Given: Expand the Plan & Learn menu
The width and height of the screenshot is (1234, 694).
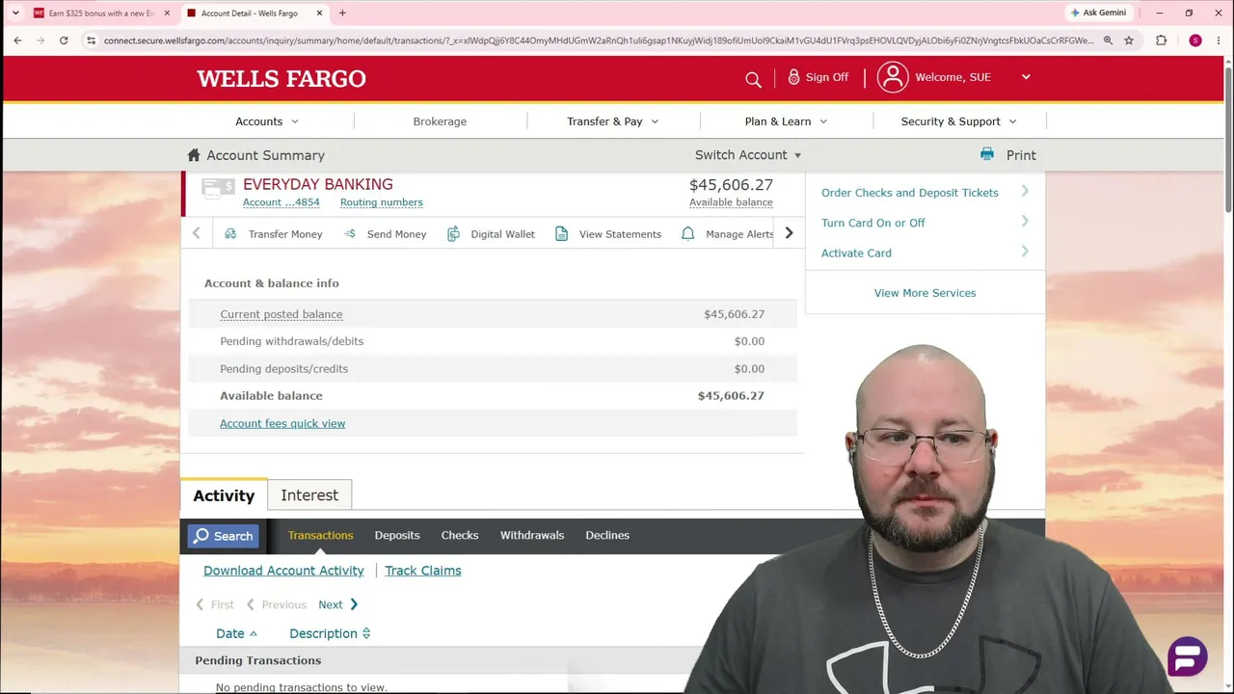Looking at the screenshot, I should click(x=786, y=121).
